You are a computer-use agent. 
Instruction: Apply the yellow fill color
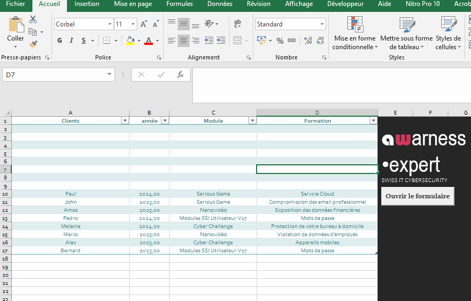pyautogui.click(x=130, y=41)
